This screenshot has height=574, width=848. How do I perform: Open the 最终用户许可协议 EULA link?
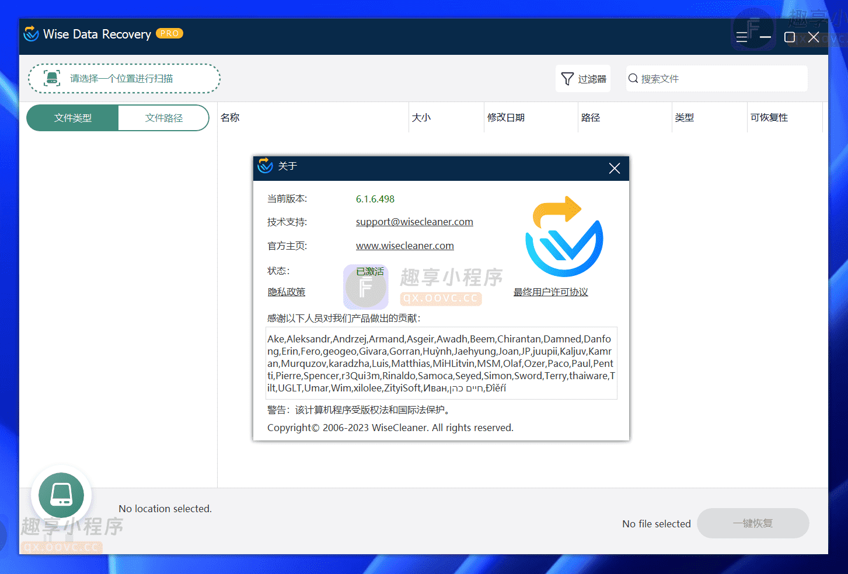(x=551, y=292)
